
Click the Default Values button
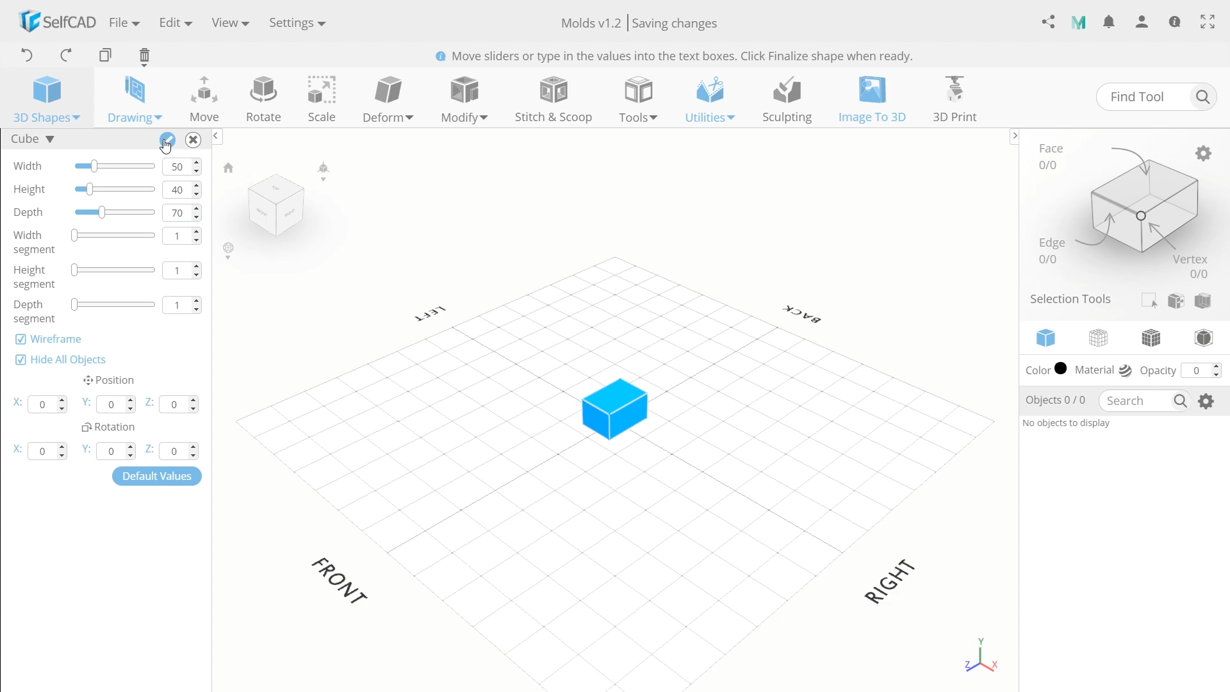tap(157, 476)
